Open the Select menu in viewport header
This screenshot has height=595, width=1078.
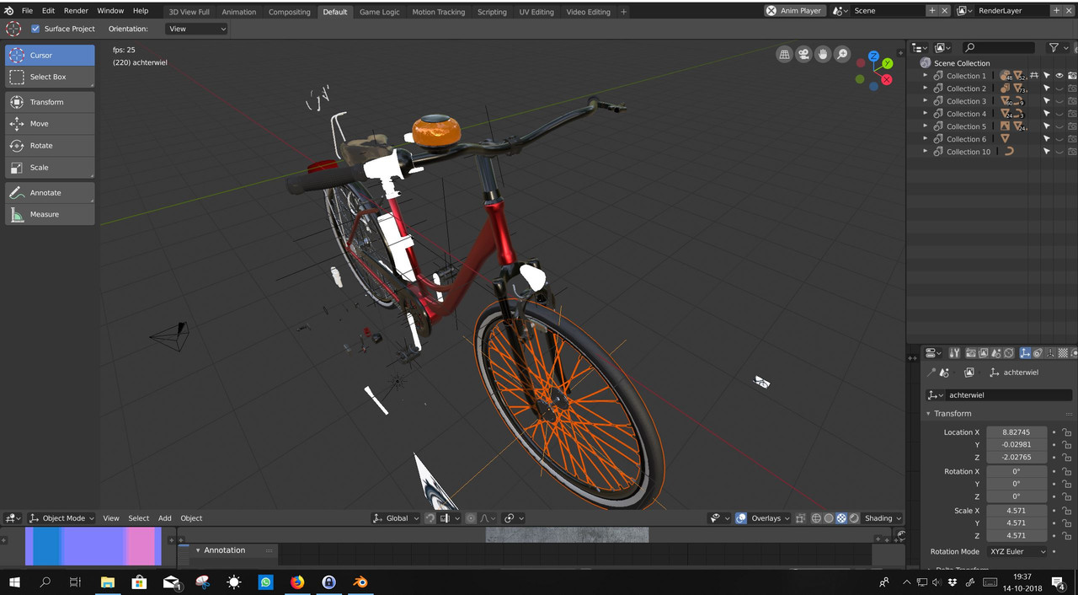[x=138, y=518]
